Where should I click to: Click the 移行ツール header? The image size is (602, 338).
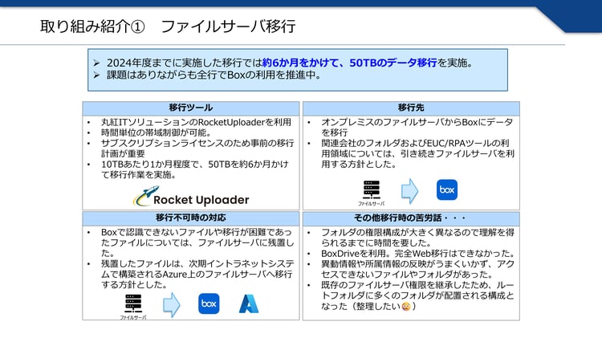pyautogui.click(x=191, y=108)
